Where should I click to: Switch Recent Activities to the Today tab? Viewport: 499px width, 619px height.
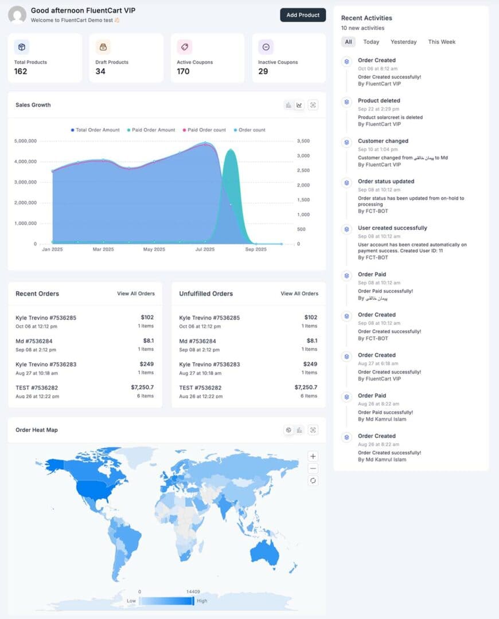click(x=371, y=42)
